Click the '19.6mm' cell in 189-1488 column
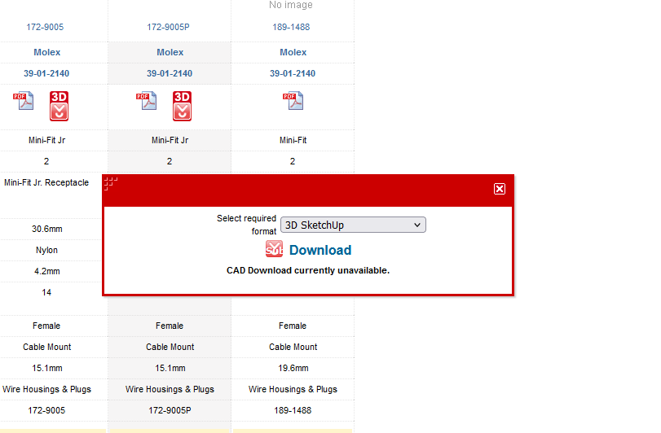661x433 pixels. point(293,368)
